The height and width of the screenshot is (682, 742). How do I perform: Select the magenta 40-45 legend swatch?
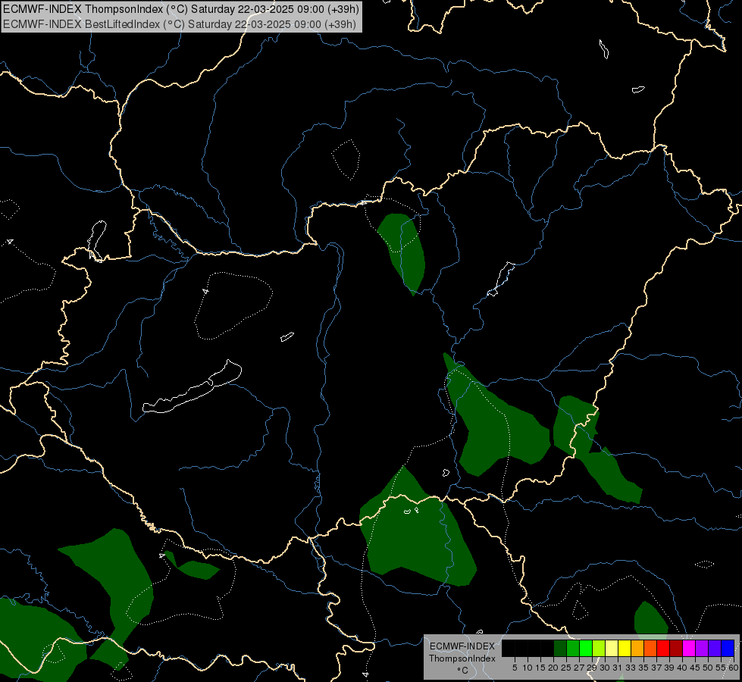pos(689,648)
